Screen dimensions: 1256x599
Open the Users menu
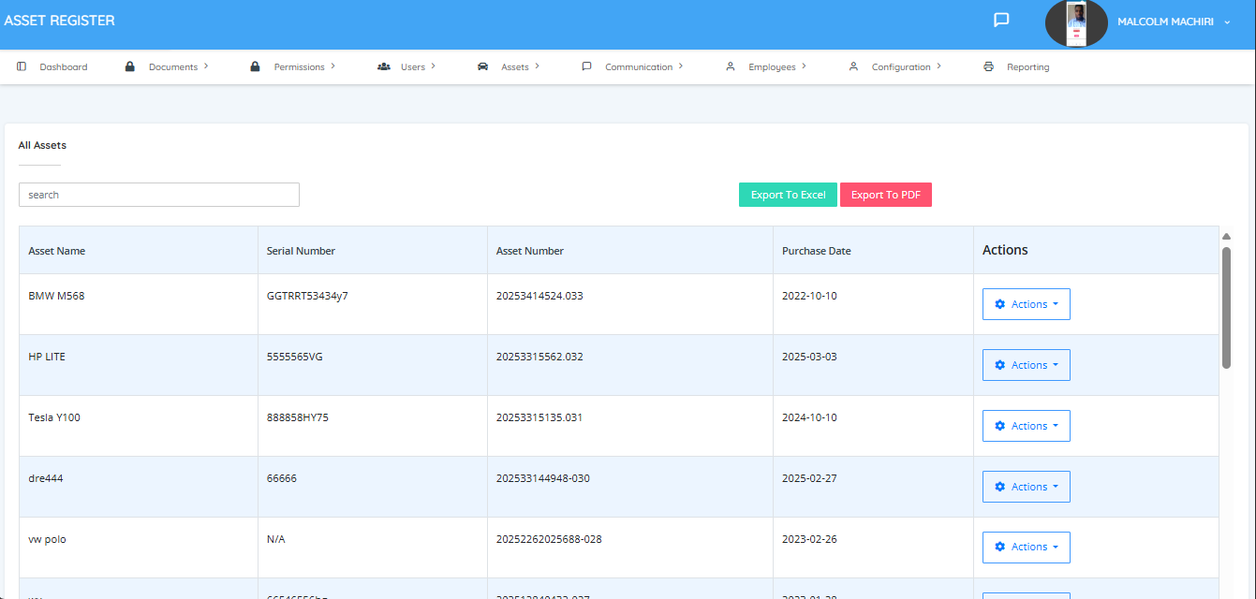413,67
